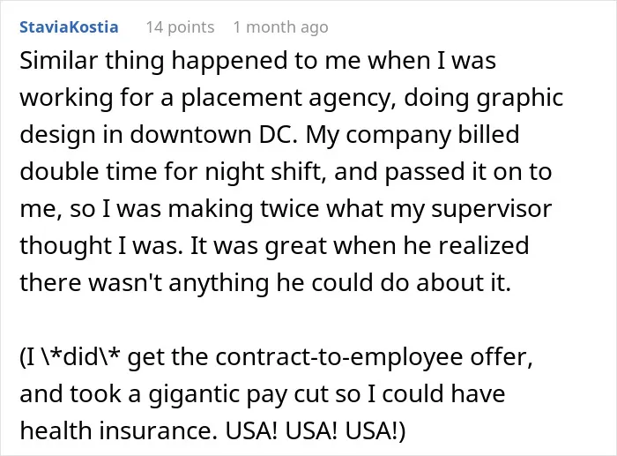Click the final "USA!)" in the comment
Screen dimensions: 617x456
375,430
